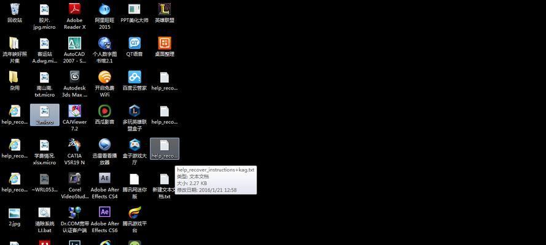The image size is (546, 245).
Task: Open 阿里旺旺 2015 shortcut
Action: point(104,17)
